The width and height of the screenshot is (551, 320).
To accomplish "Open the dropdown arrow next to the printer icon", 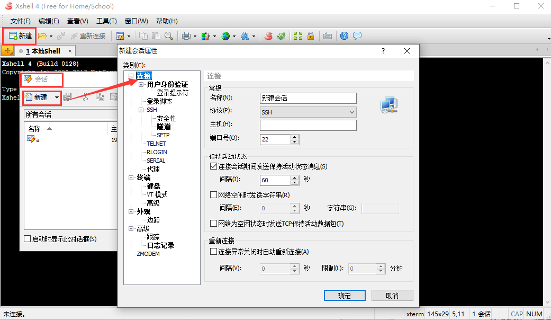I will 195,36.
